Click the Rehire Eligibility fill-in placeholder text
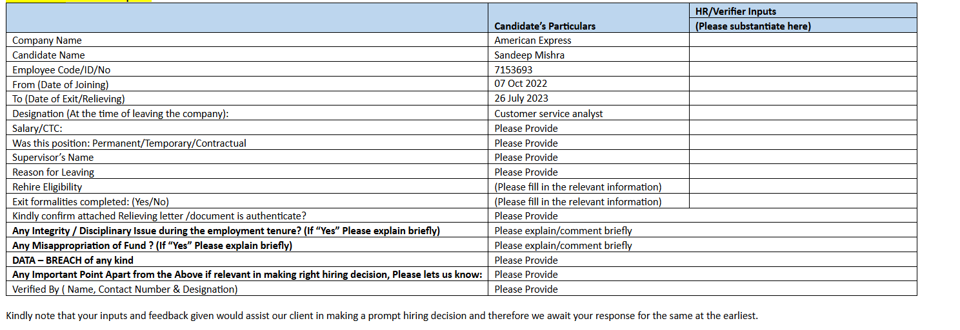 click(x=577, y=187)
